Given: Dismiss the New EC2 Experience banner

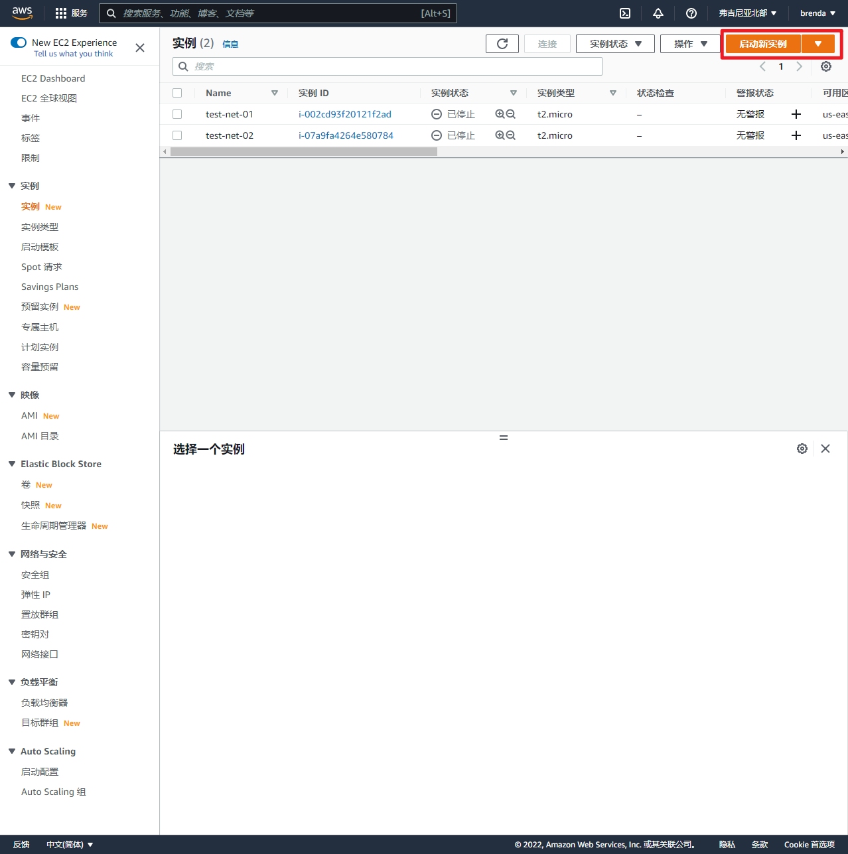Looking at the screenshot, I should 140,48.
